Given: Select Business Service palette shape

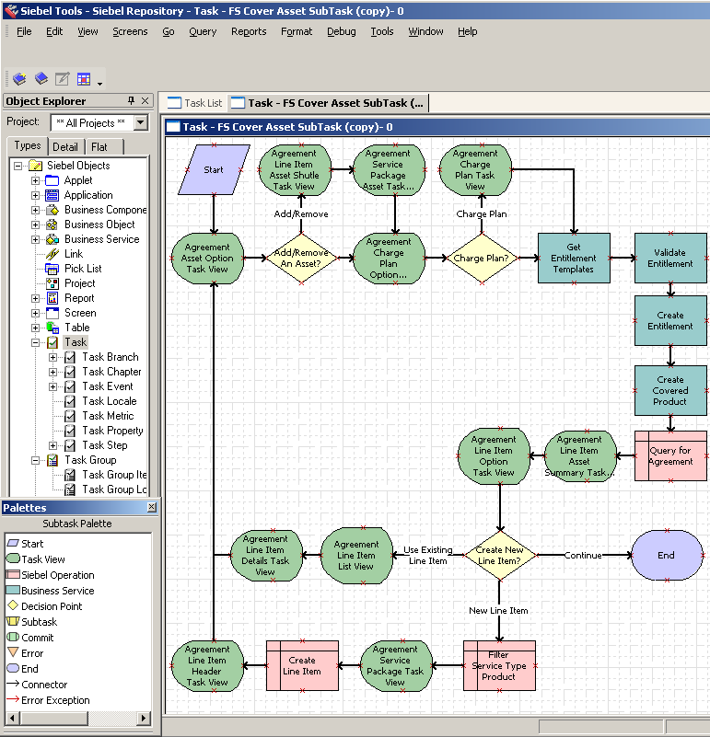Looking at the screenshot, I should [51, 591].
